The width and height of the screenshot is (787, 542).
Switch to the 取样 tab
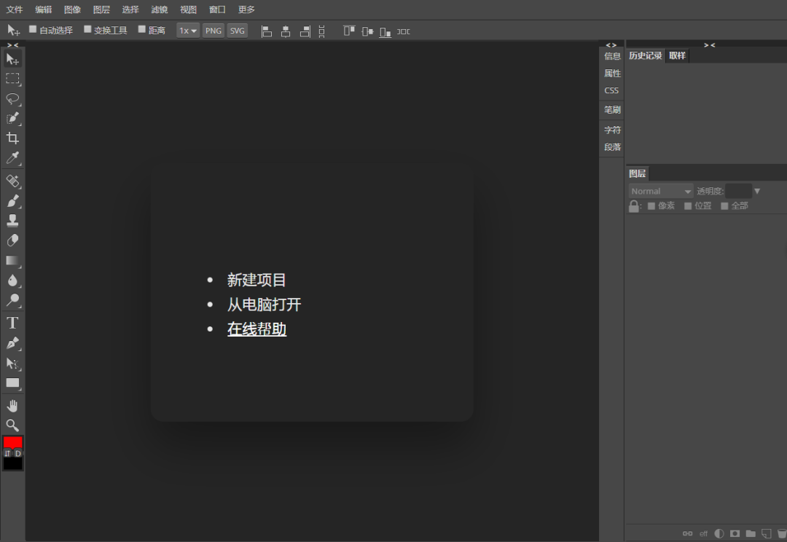(677, 55)
